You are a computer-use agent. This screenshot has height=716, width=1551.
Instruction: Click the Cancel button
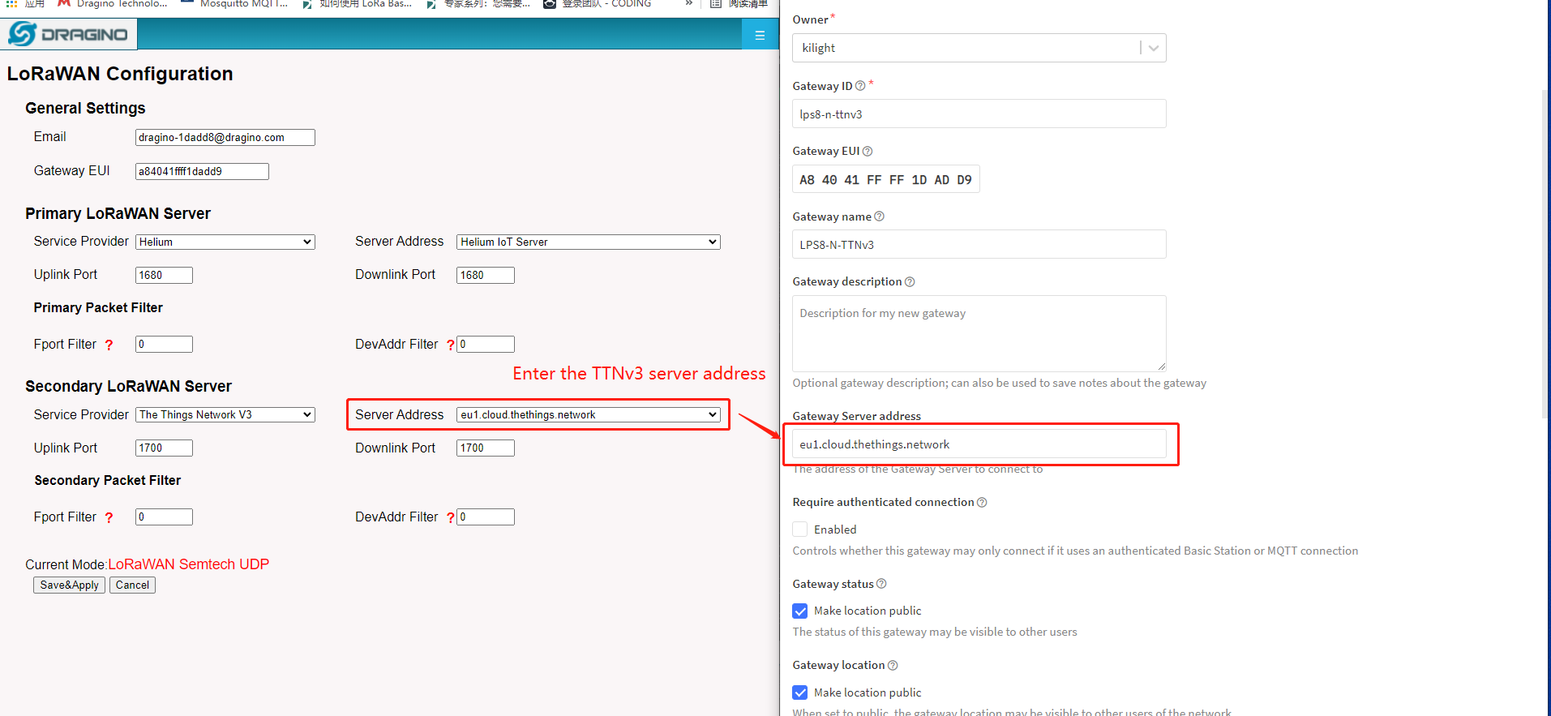pos(132,585)
